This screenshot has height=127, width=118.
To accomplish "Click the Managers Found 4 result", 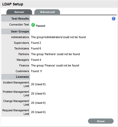I will (36, 60).
